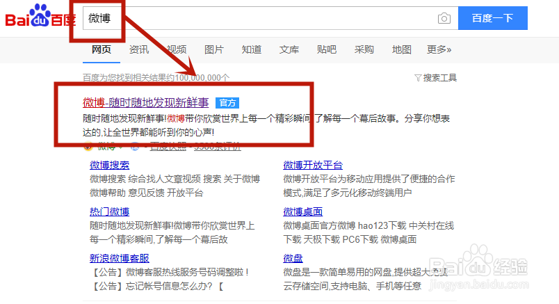The width and height of the screenshot is (559, 304).
Task: Open 微博-随时随地发现新鲜事 result link
Action: point(145,103)
